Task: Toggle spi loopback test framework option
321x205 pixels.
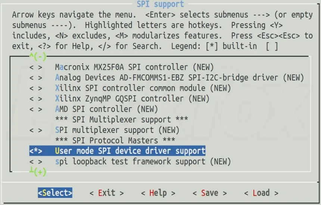Action: tap(36, 162)
